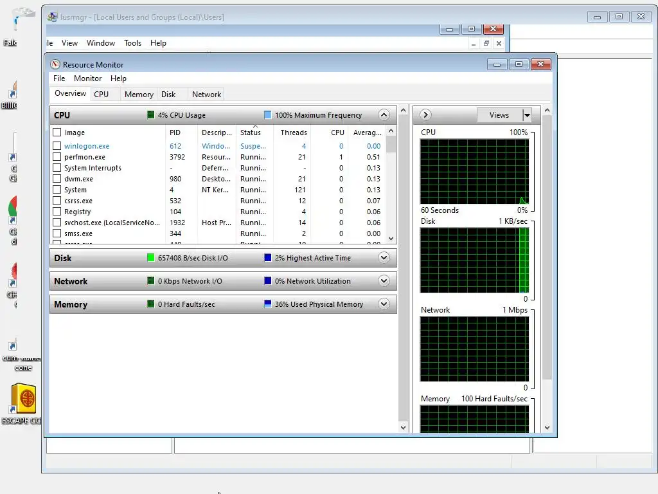
Task: Click the Views button
Action: pos(499,114)
